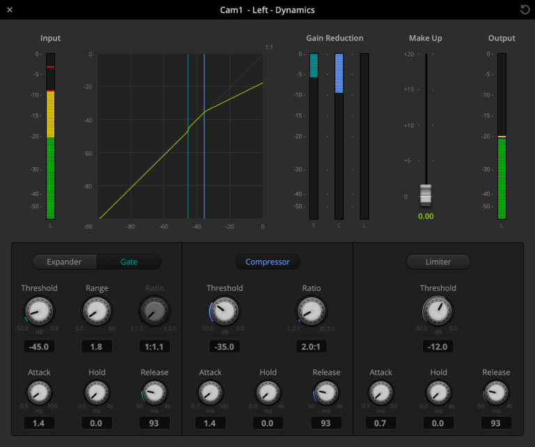Screen dimensions: 535x447
Task: Click the Gate Attack knob
Action: coord(39,393)
